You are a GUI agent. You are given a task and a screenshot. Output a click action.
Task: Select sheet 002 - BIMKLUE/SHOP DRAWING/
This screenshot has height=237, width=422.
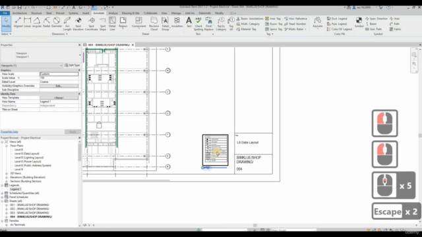(30, 209)
